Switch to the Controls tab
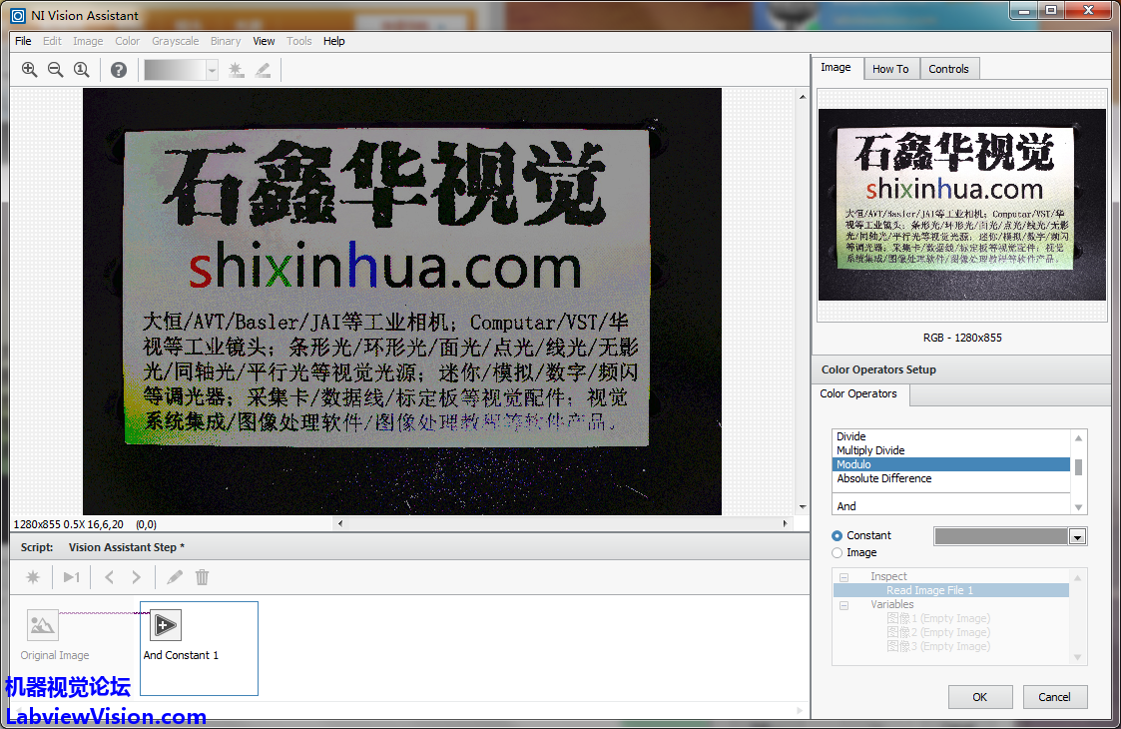Image resolution: width=1121 pixels, height=729 pixels. [x=948, y=69]
